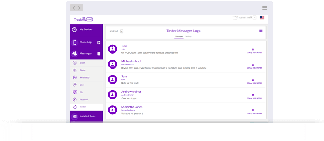The width and height of the screenshot is (324, 141).
Task: Delete the Michael school message
Action: pos(253,65)
